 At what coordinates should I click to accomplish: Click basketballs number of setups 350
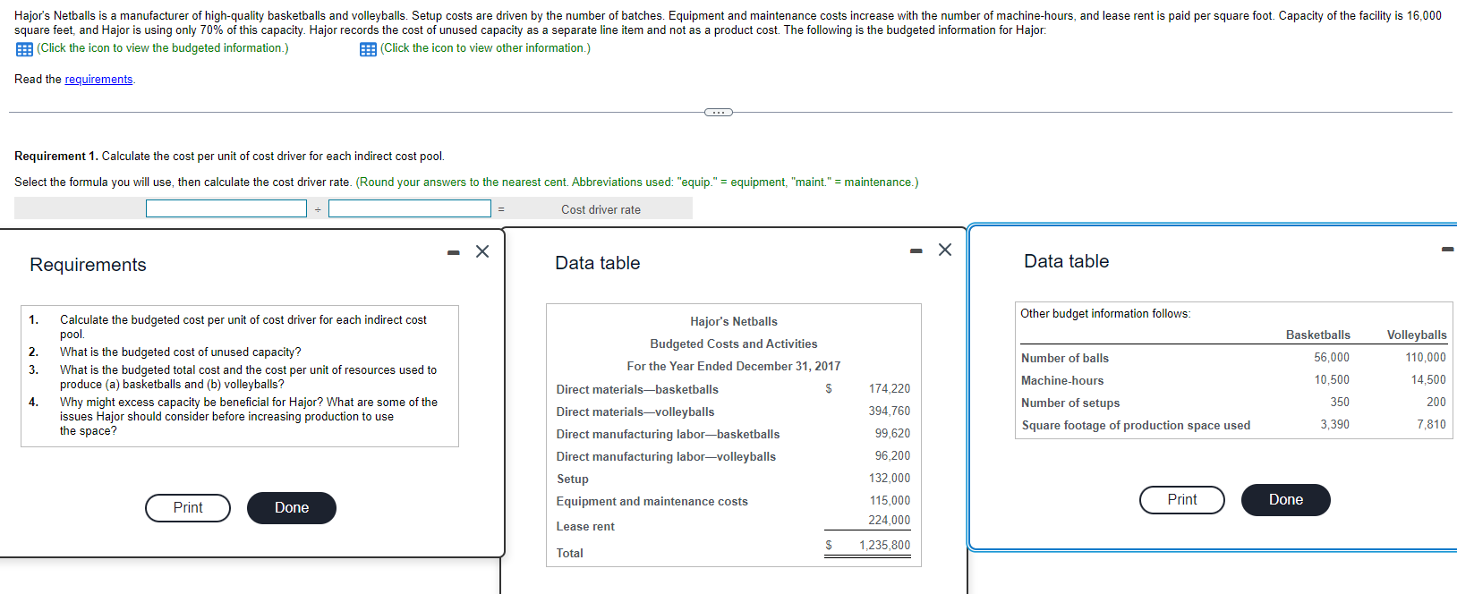1340,403
